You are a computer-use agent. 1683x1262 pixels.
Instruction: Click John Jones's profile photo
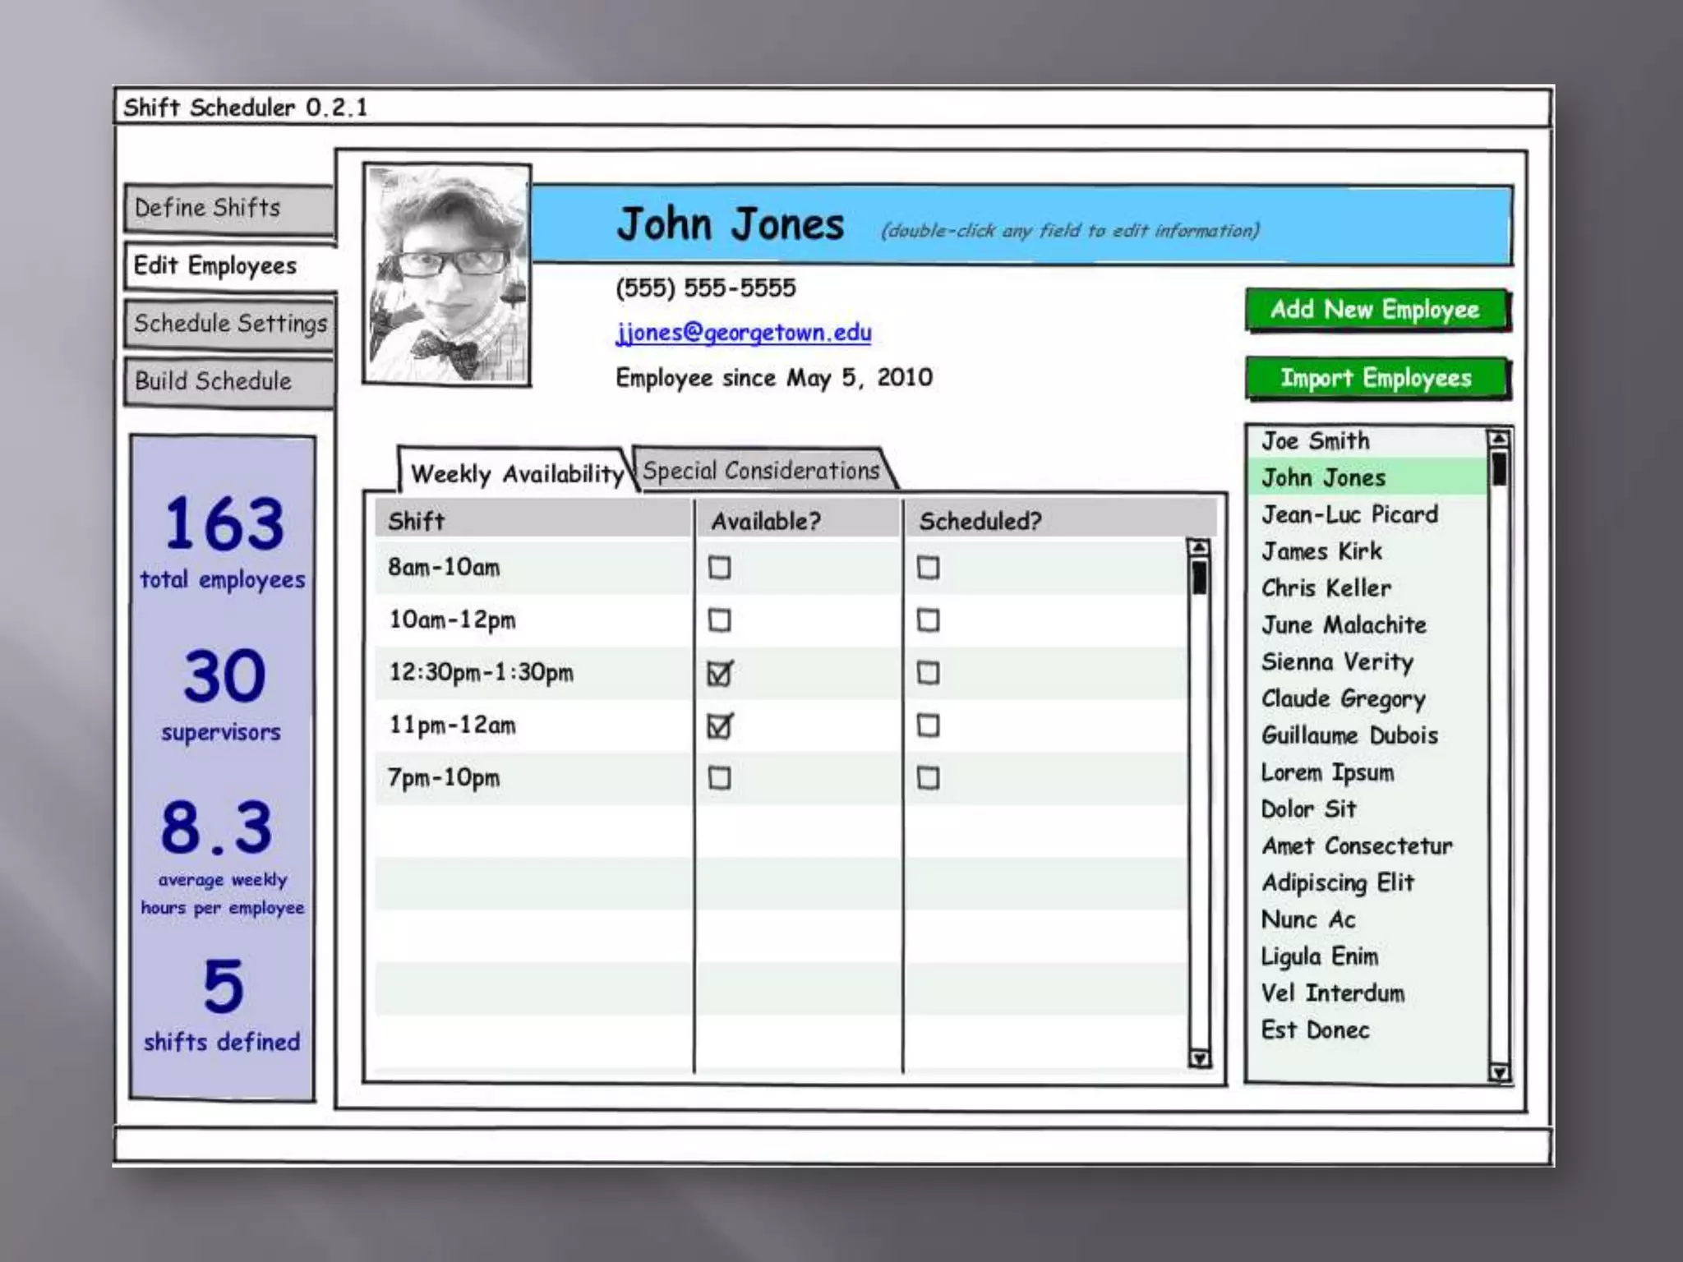coord(447,274)
